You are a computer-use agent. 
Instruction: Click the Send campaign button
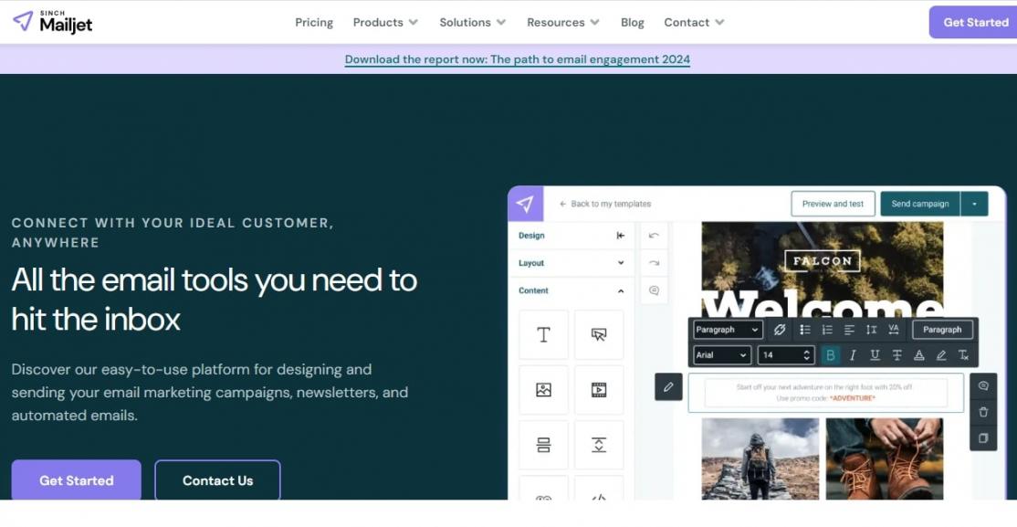(x=919, y=204)
